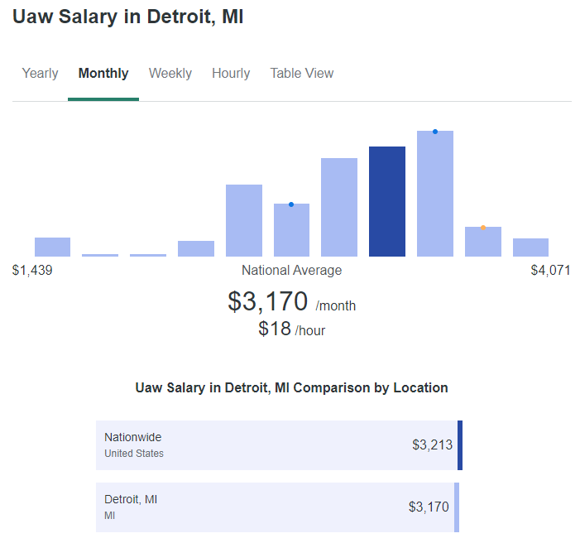This screenshot has height=543, width=580.
Task: Click the $3,170 /month figure
Action: click(x=291, y=301)
